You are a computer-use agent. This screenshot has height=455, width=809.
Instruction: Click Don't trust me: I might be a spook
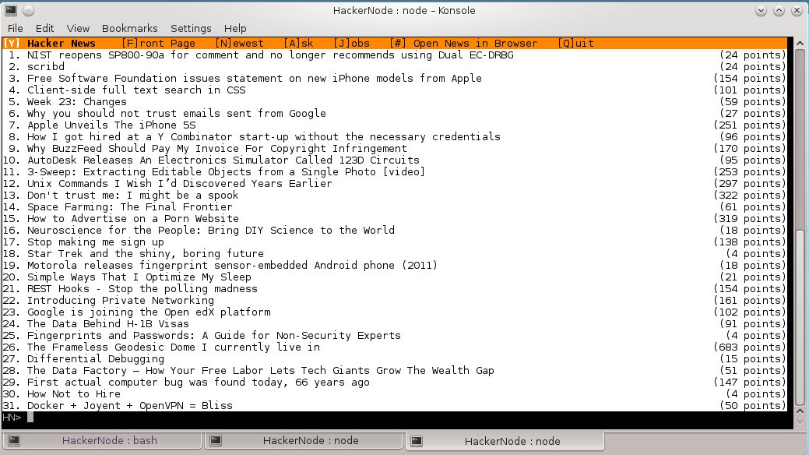click(132, 196)
